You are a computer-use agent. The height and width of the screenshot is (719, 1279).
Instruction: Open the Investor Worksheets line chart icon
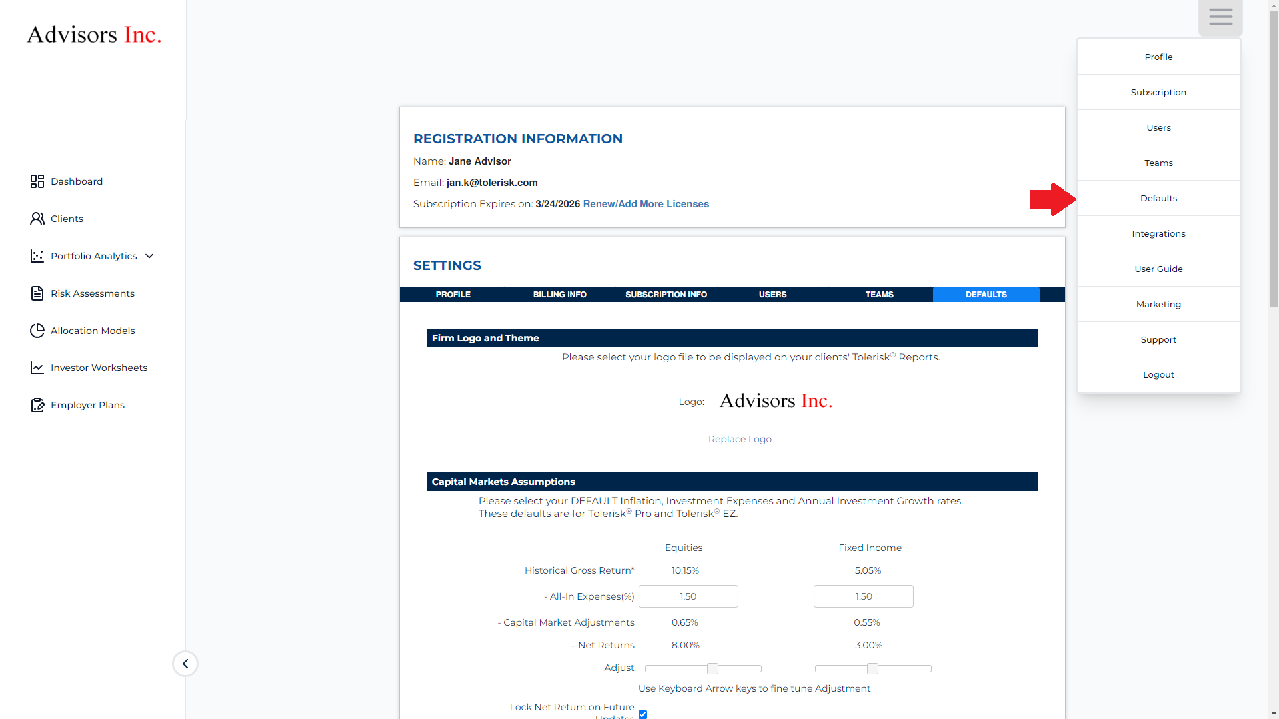pos(37,368)
